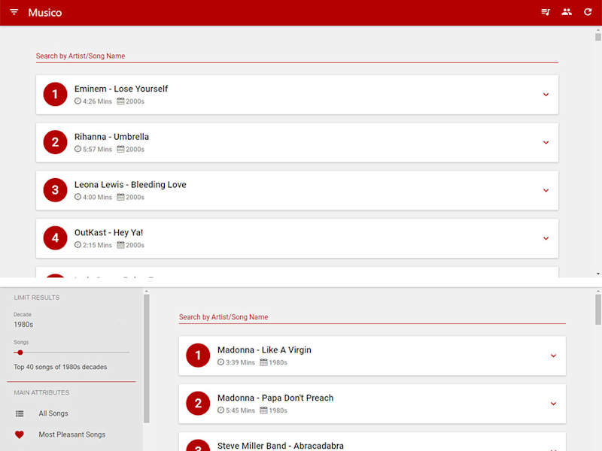This screenshot has height=451, width=602.
Task: Expand the Madonna - Papa Don't Preach card
Action: point(553,404)
